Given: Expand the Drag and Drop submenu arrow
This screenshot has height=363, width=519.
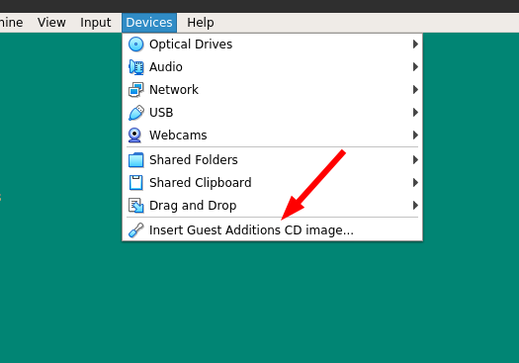Looking at the screenshot, I should [x=415, y=206].
